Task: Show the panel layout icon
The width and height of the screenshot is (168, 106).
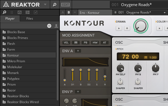Action: (27, 12)
